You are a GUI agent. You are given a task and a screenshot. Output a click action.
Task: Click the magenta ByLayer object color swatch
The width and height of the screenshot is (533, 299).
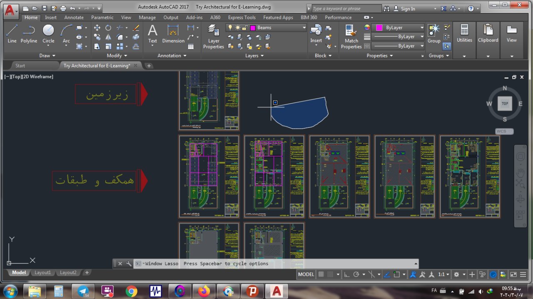[x=379, y=28]
